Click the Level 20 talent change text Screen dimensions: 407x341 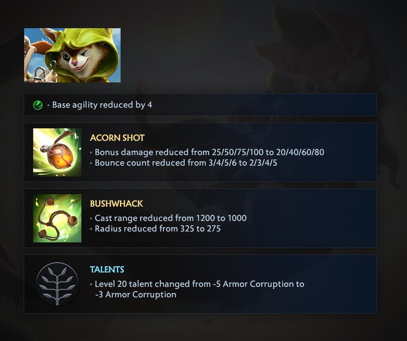coord(199,289)
